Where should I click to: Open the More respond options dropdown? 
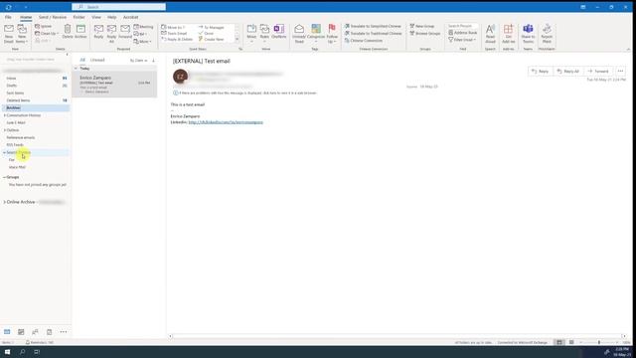(142, 42)
